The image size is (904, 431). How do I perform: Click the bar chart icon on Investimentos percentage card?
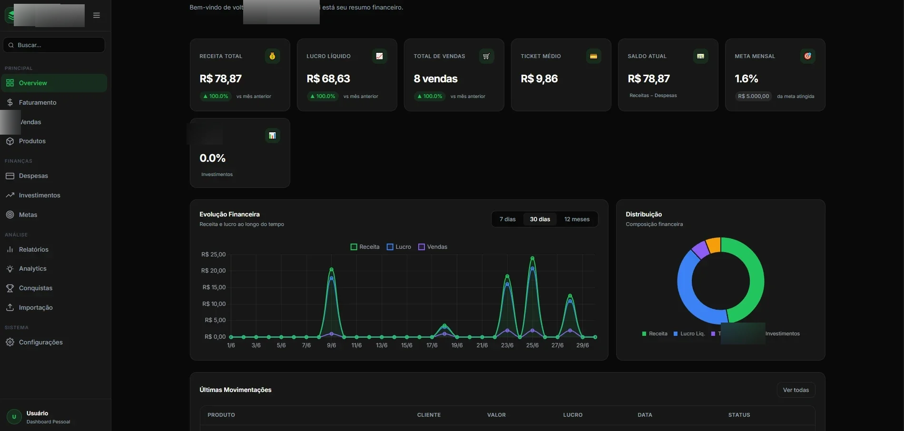tap(272, 136)
